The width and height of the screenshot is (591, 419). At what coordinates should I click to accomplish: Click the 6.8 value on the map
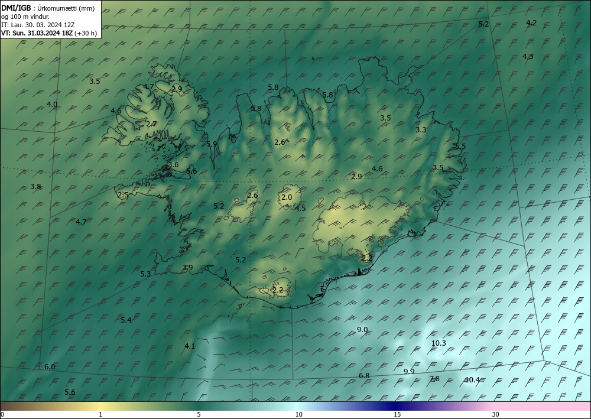coord(364,375)
